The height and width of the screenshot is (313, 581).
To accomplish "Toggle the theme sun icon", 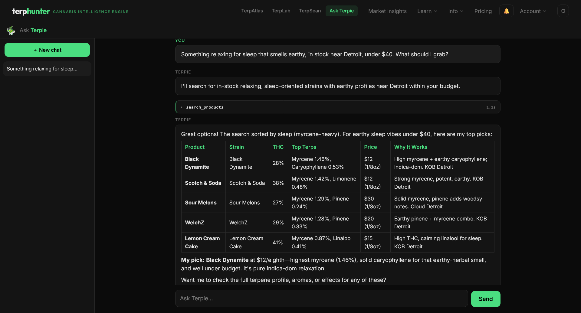I will tap(563, 11).
